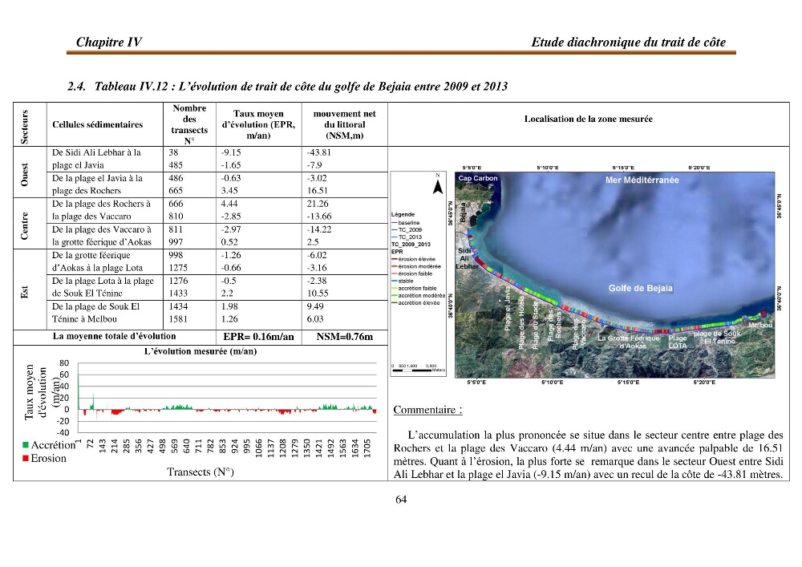Click transect number '1433'
802x567 pixels.
178,294
